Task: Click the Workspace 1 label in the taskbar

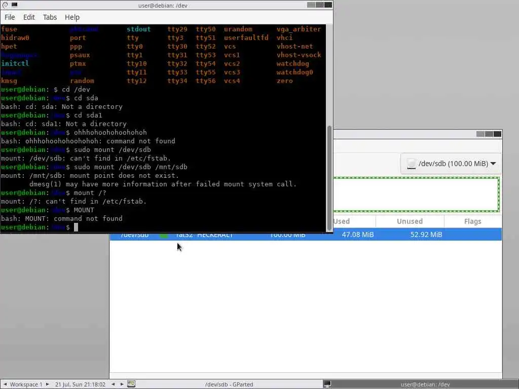Action: [x=26, y=384]
